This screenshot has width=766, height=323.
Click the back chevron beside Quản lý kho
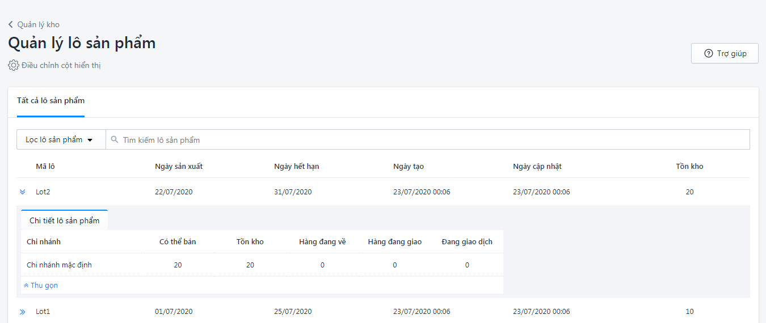11,24
